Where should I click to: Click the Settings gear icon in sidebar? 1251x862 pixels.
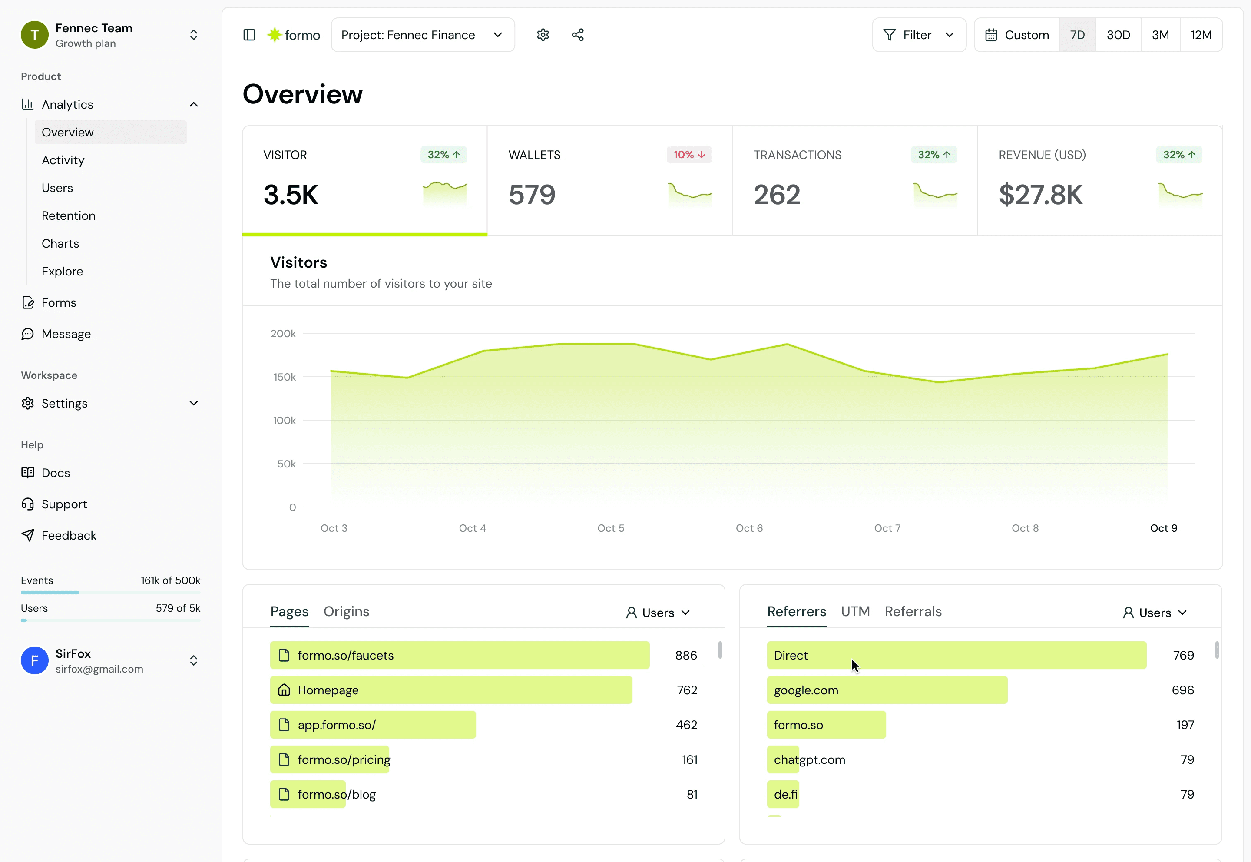[x=27, y=404]
